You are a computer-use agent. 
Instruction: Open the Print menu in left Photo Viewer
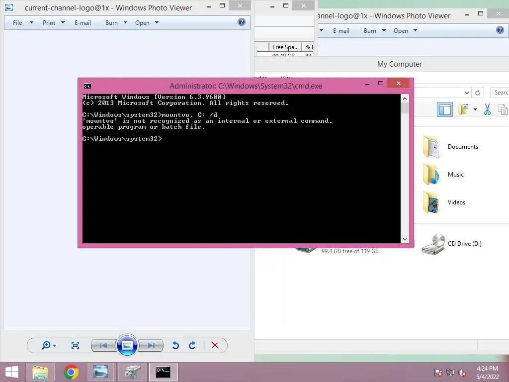pyautogui.click(x=49, y=23)
